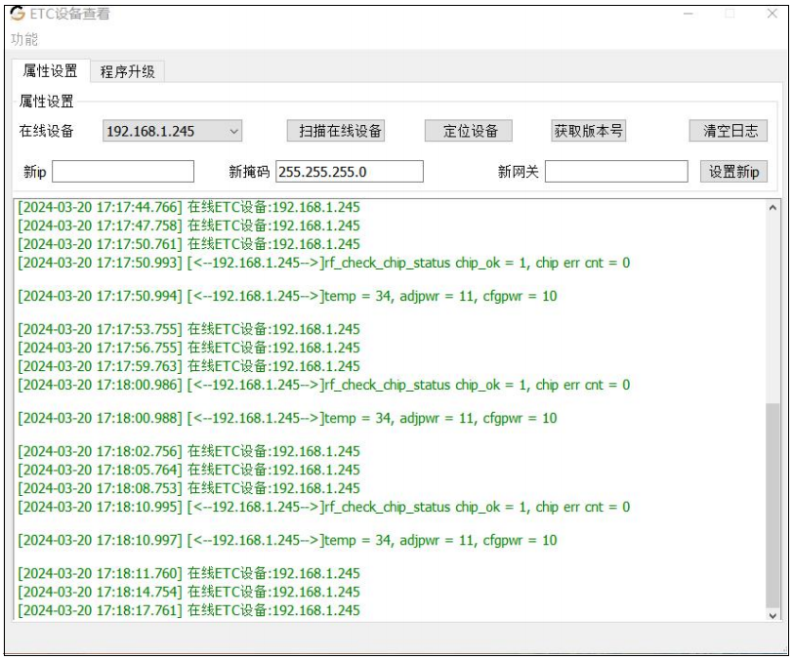Apply settings with 设置新ip button
This screenshot has height=660, width=793.
point(733,172)
